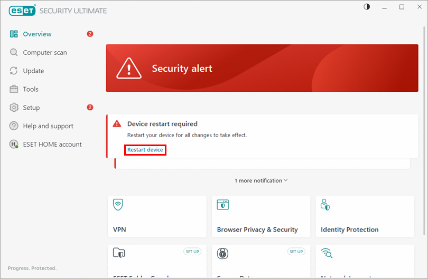Image resolution: width=428 pixels, height=279 pixels.
Task: Click SET UP badge on the lock tile
Action: [296, 252]
